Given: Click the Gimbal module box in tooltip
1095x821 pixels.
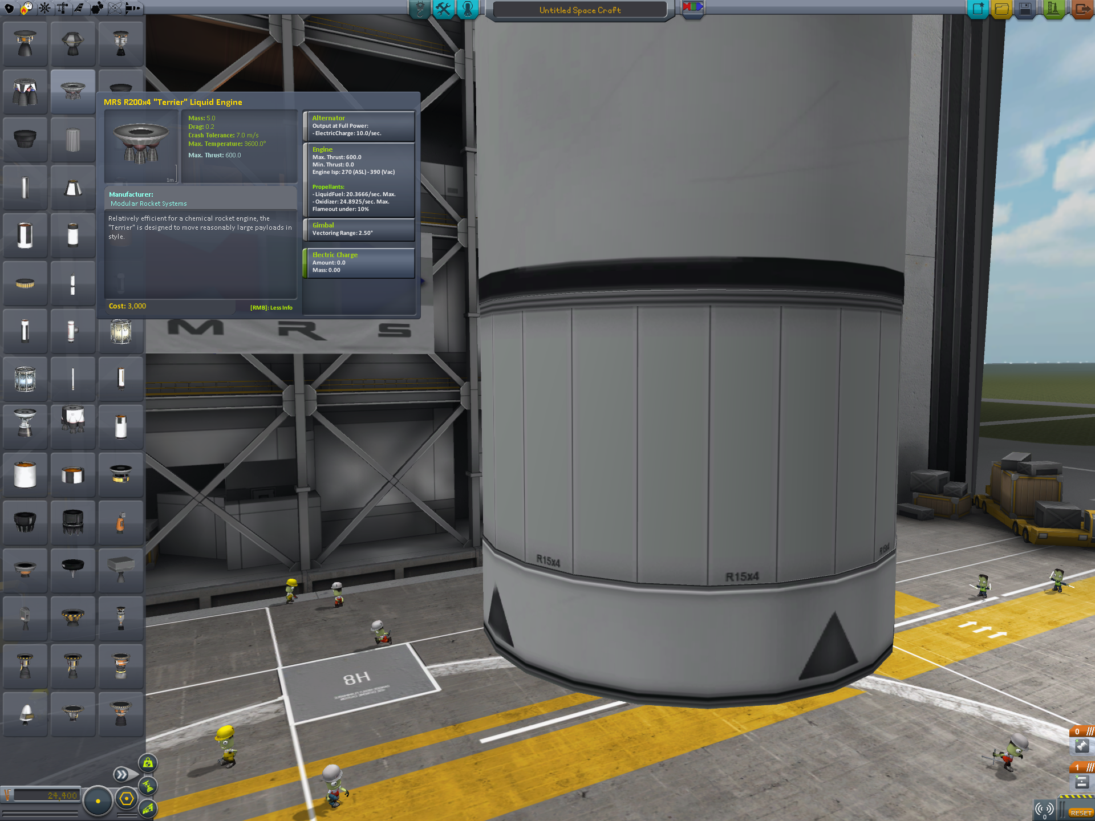Looking at the screenshot, I should tap(359, 229).
